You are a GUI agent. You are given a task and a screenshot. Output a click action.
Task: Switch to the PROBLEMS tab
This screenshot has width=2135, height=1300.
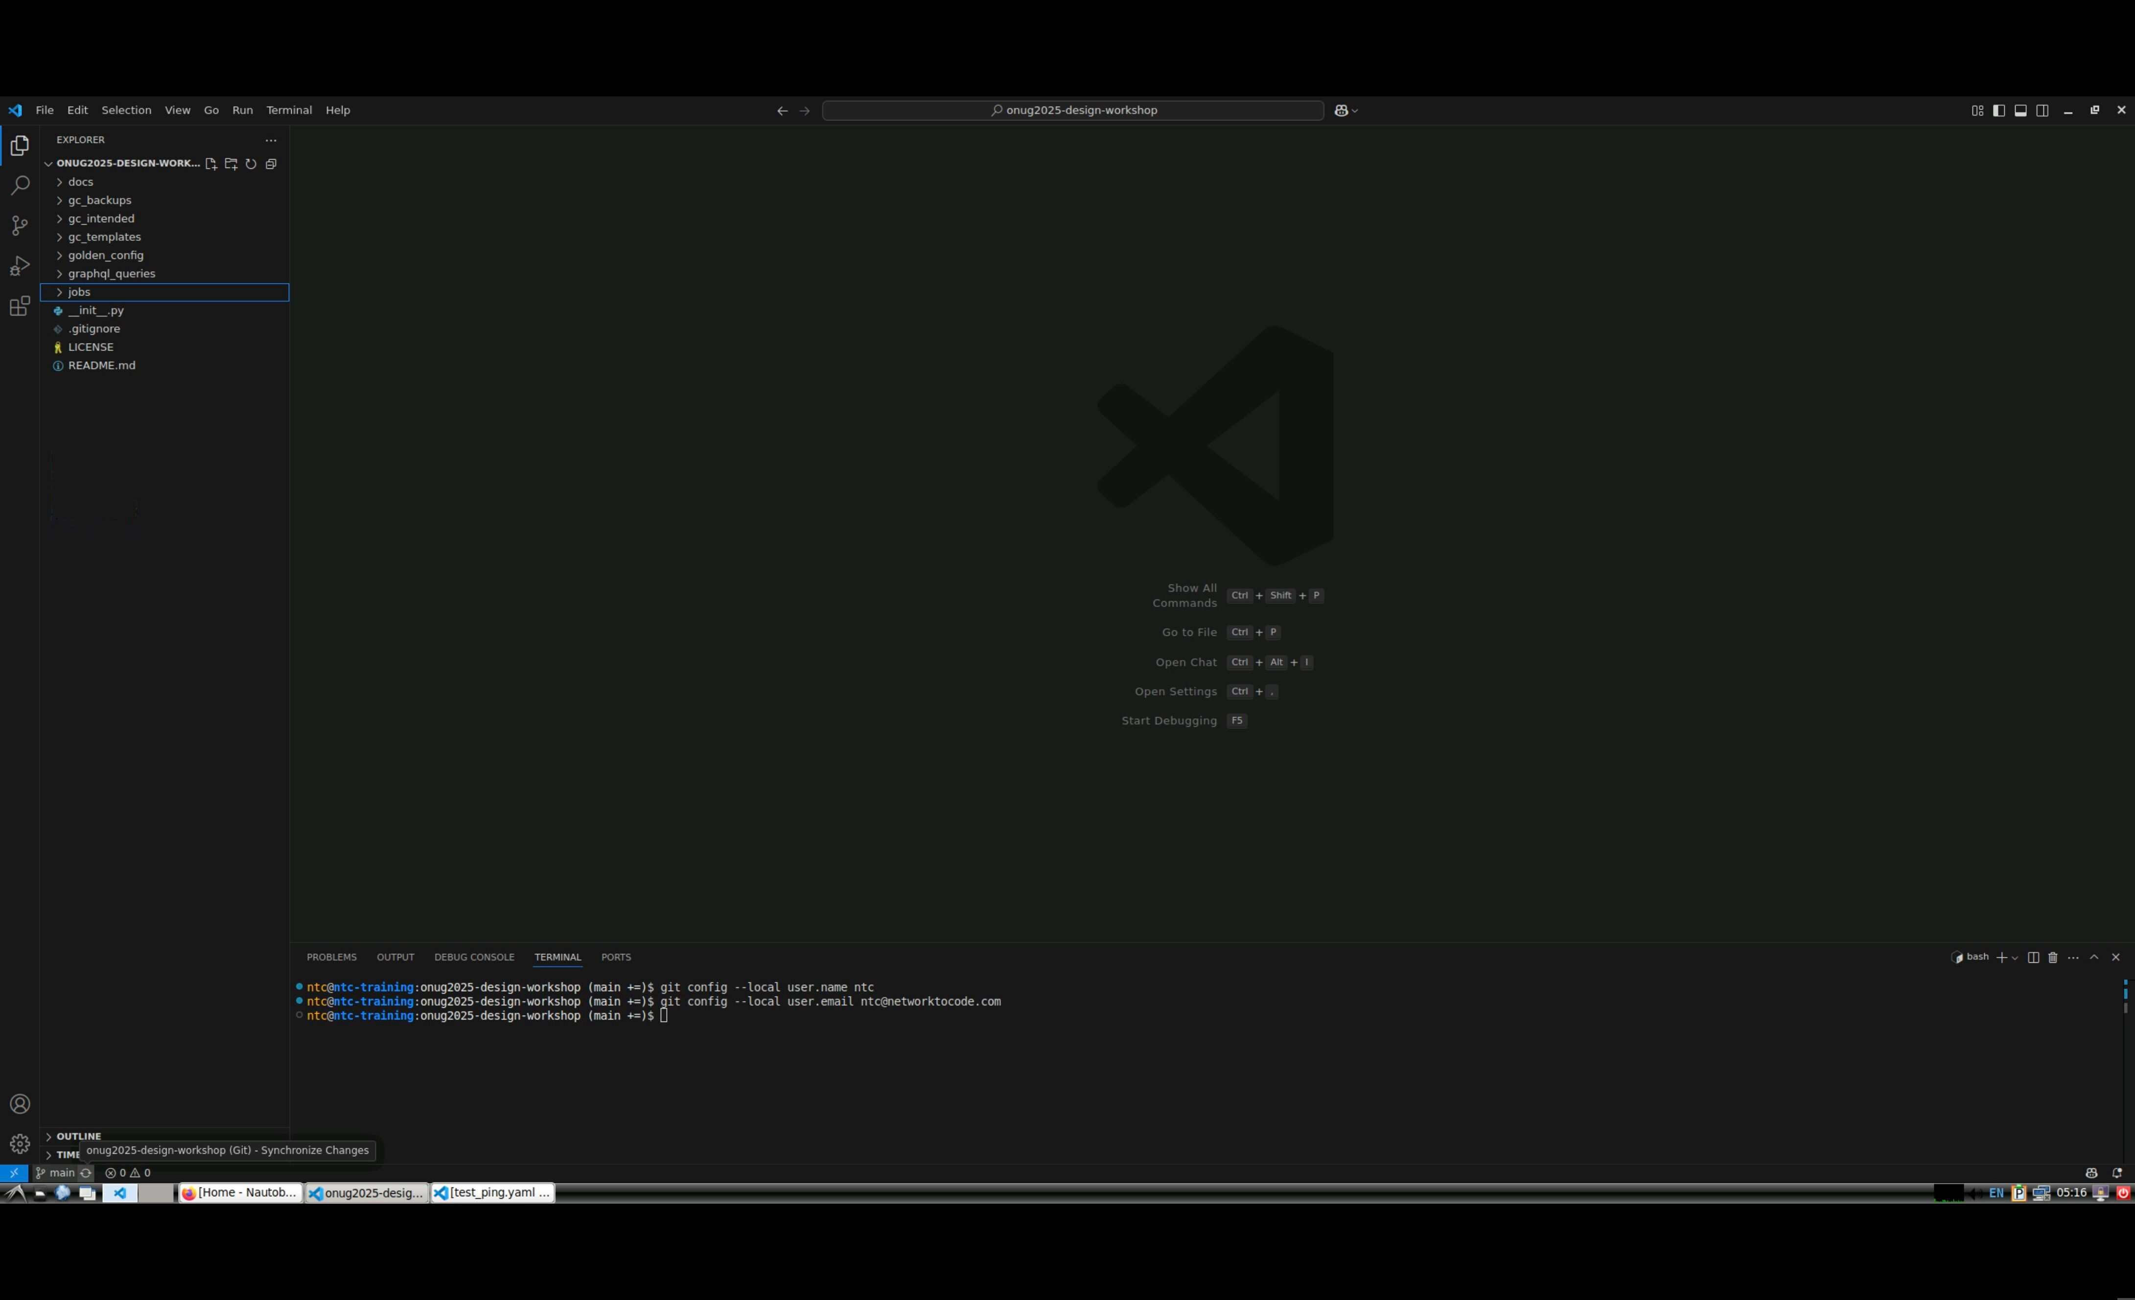click(x=331, y=958)
